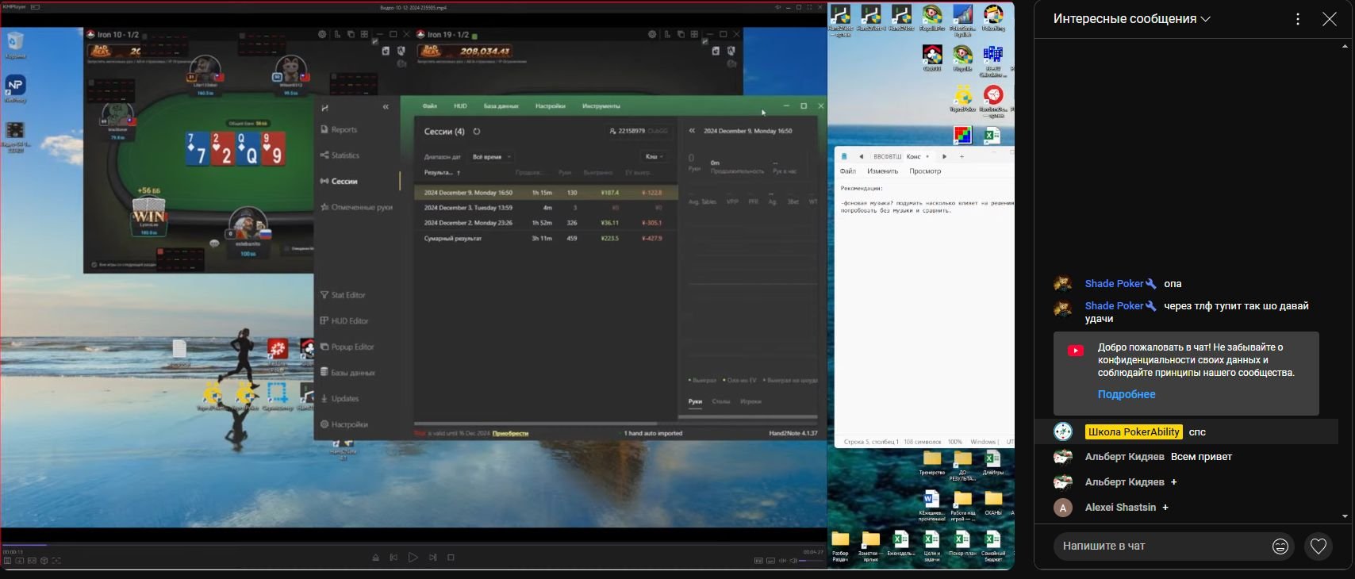Open Statistics in Hand2Note sidebar

pyautogui.click(x=340, y=155)
